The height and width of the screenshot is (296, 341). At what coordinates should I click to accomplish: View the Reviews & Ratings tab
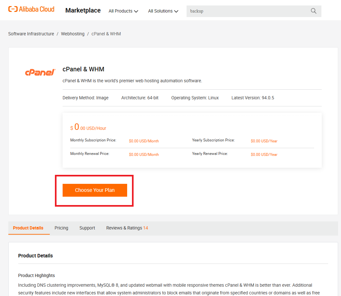(127, 228)
